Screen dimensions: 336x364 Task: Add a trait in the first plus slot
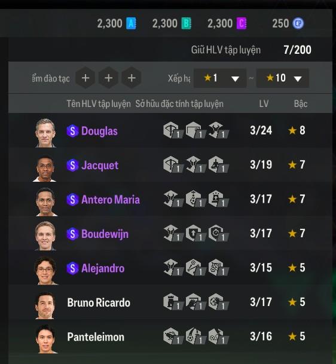[85, 78]
